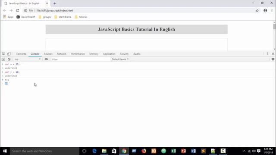This screenshot has width=276, height=155.
Task: Open a new browser tab
Action: pyautogui.click(x=55, y=3)
